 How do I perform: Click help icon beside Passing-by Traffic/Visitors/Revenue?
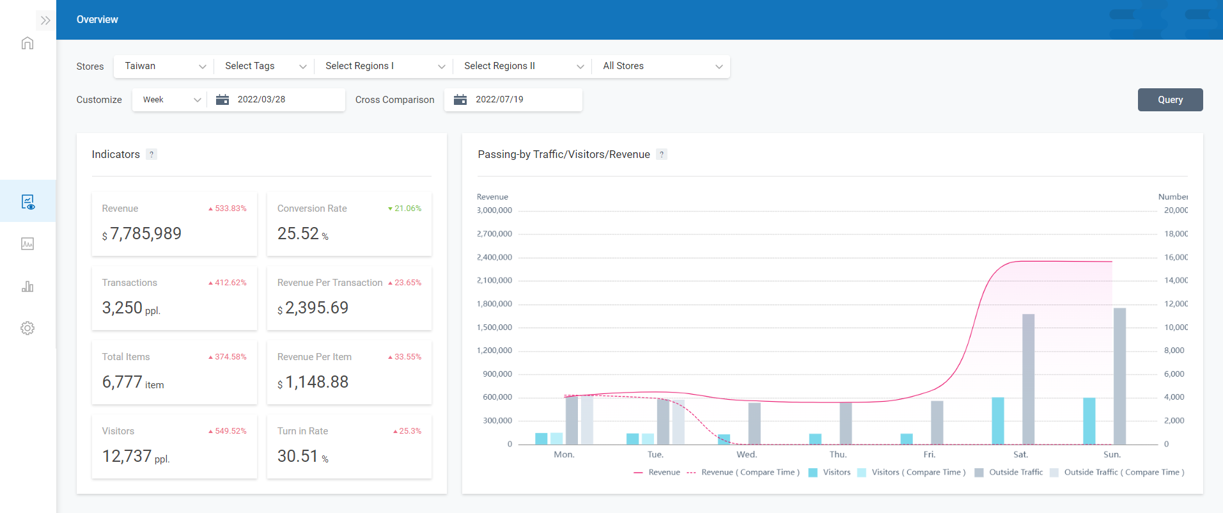[x=662, y=155]
